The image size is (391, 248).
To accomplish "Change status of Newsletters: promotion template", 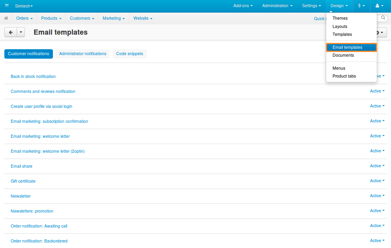I will pos(377,211).
